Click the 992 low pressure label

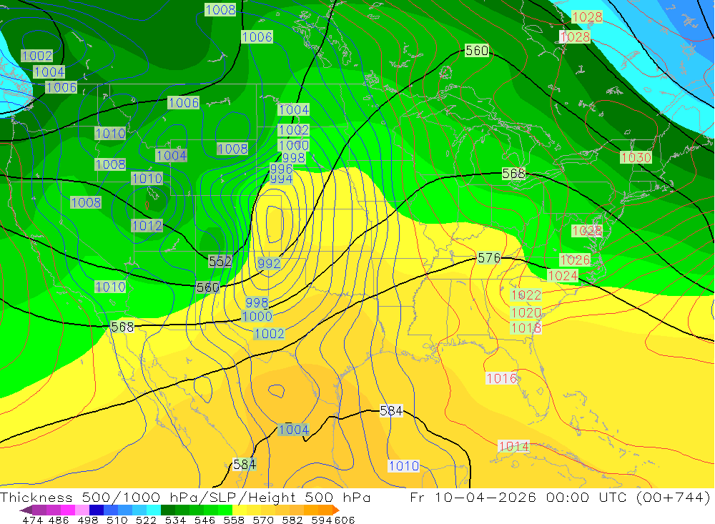[269, 264]
